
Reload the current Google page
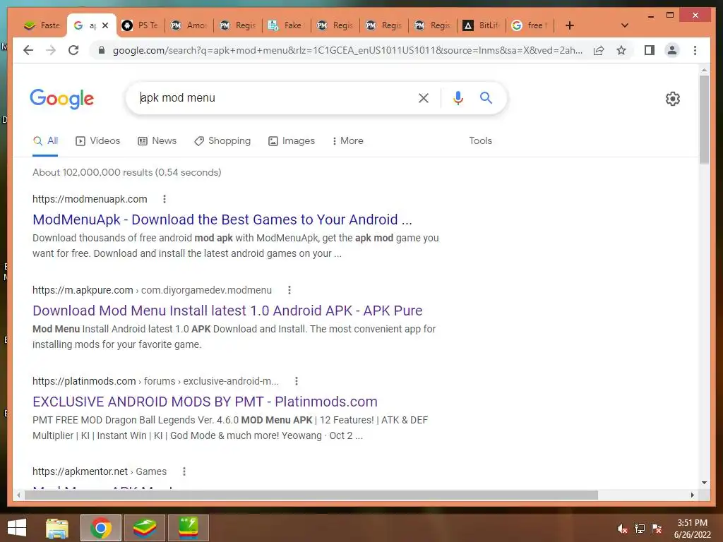pyautogui.click(x=73, y=50)
